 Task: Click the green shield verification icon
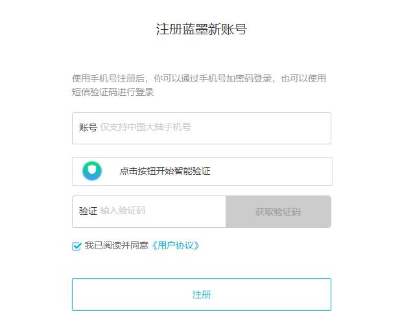click(92, 171)
